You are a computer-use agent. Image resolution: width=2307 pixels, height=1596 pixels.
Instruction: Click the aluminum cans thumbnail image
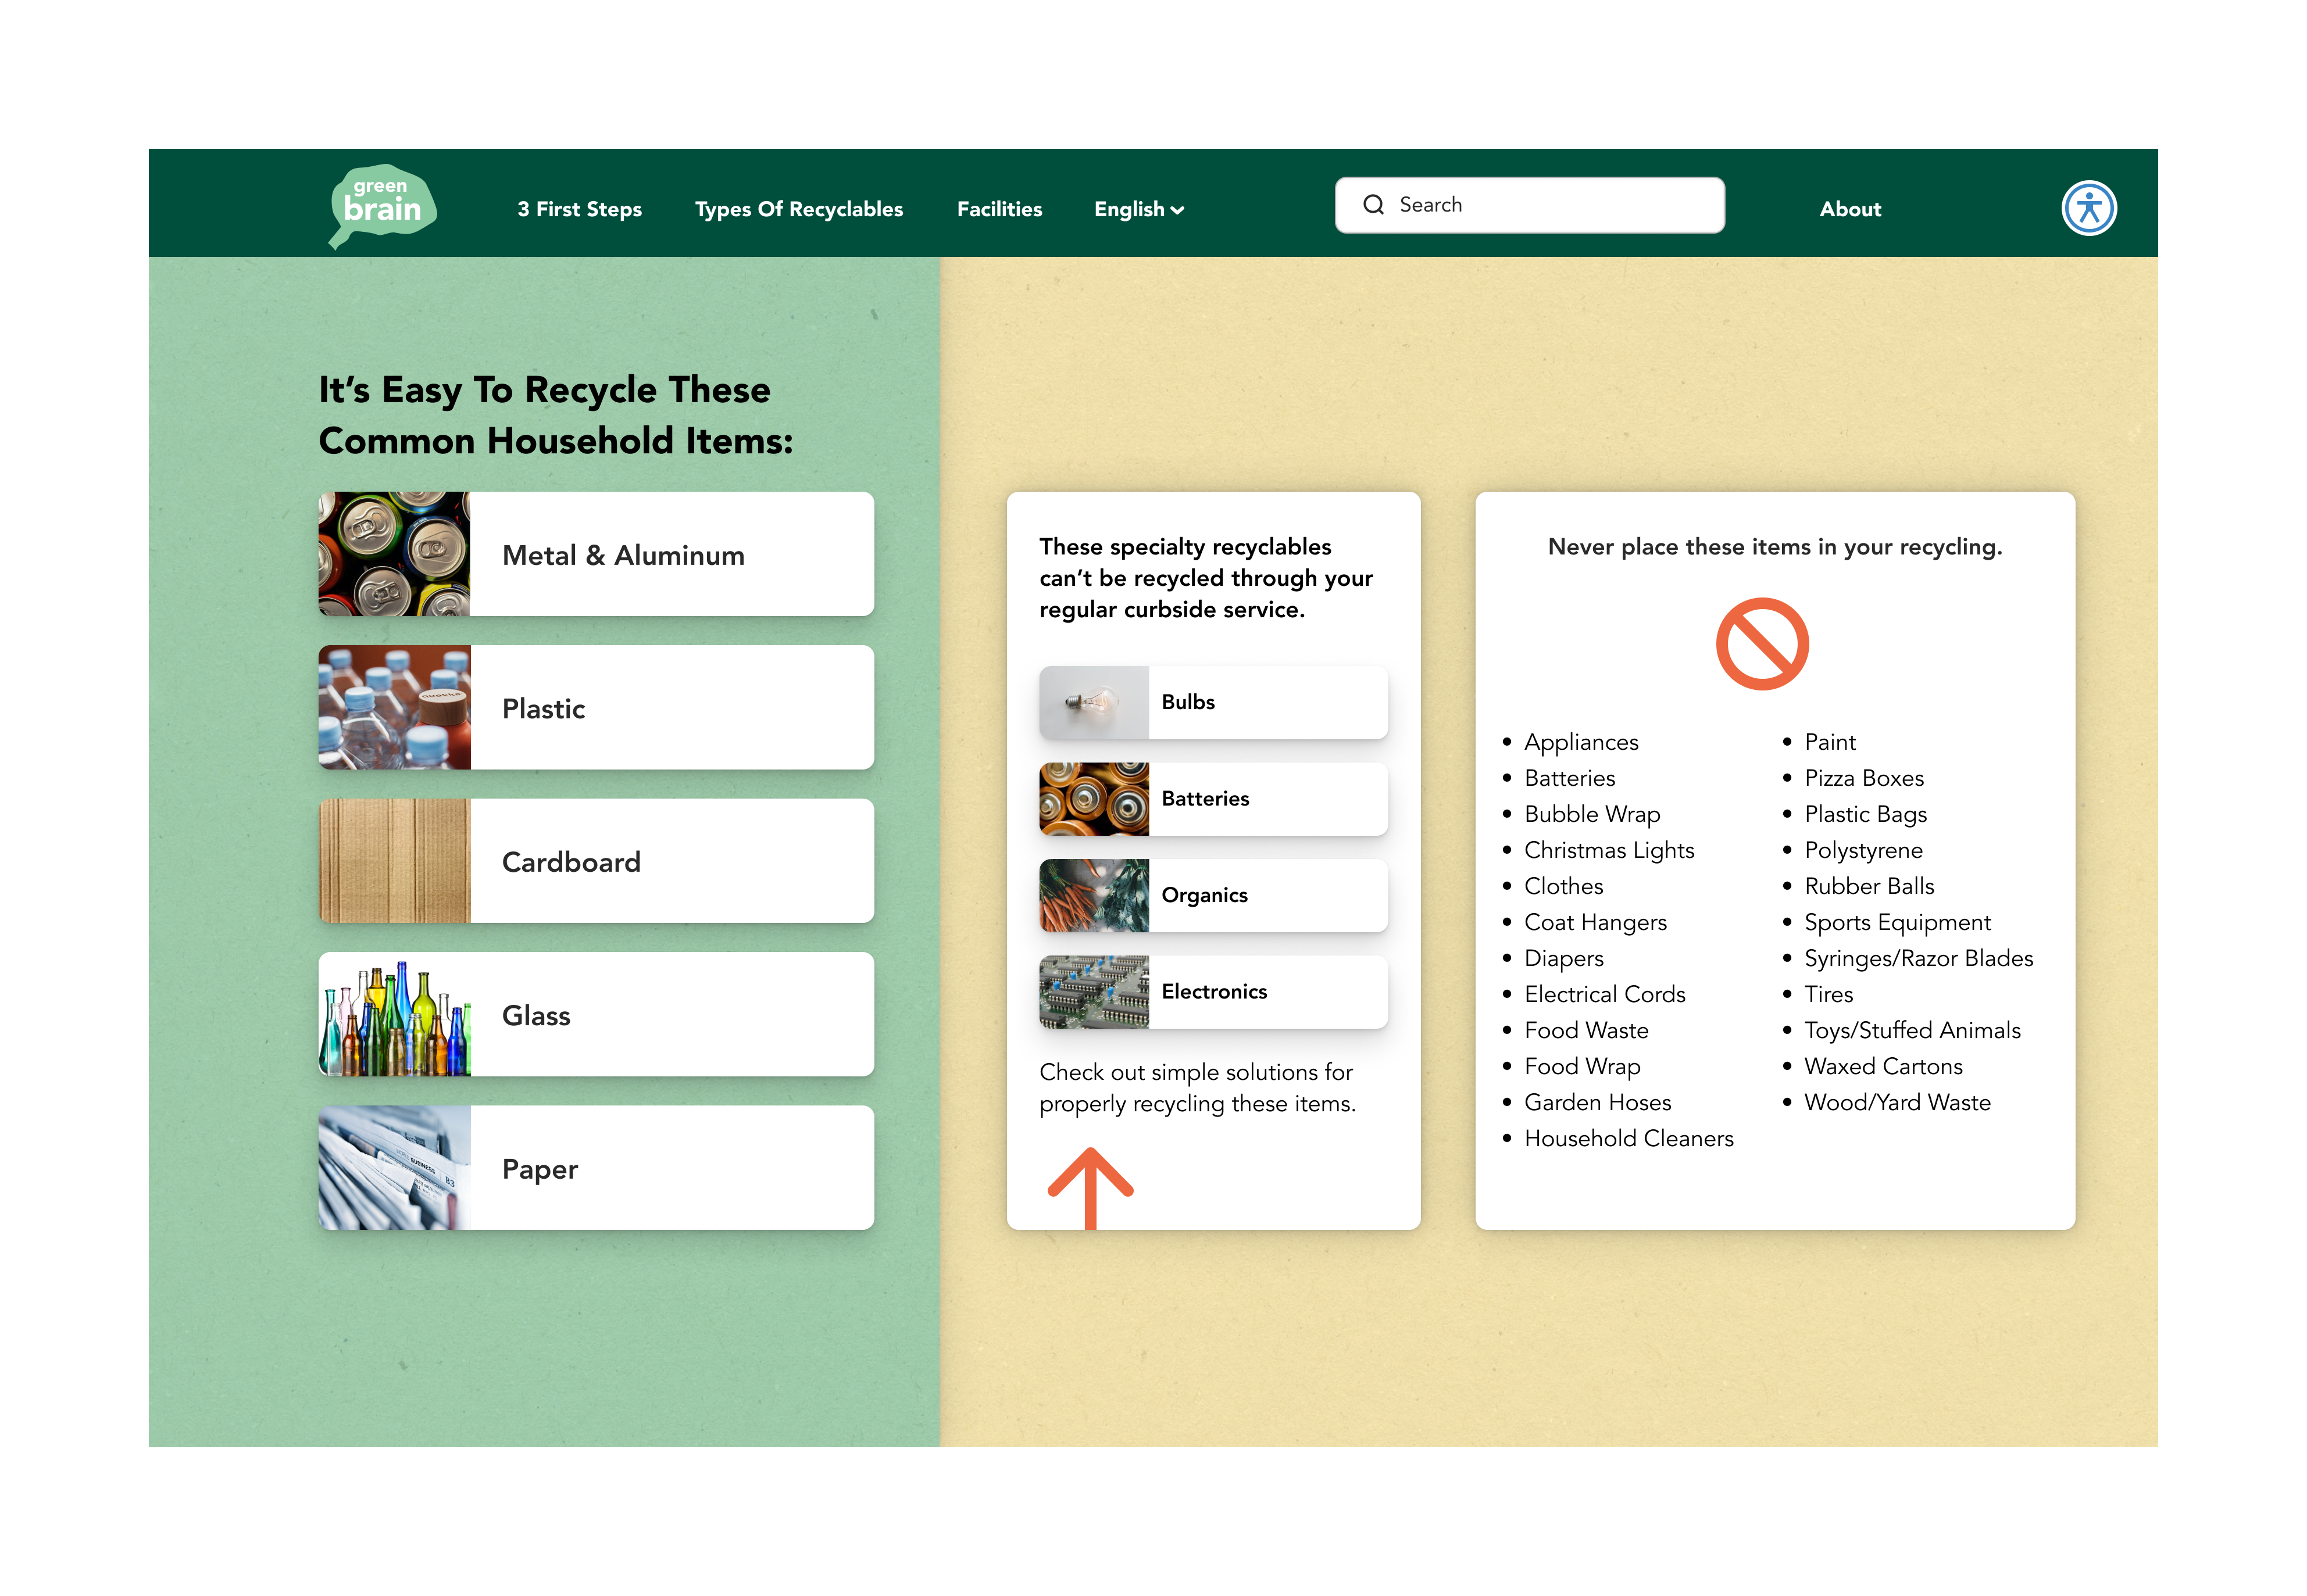pos(394,554)
